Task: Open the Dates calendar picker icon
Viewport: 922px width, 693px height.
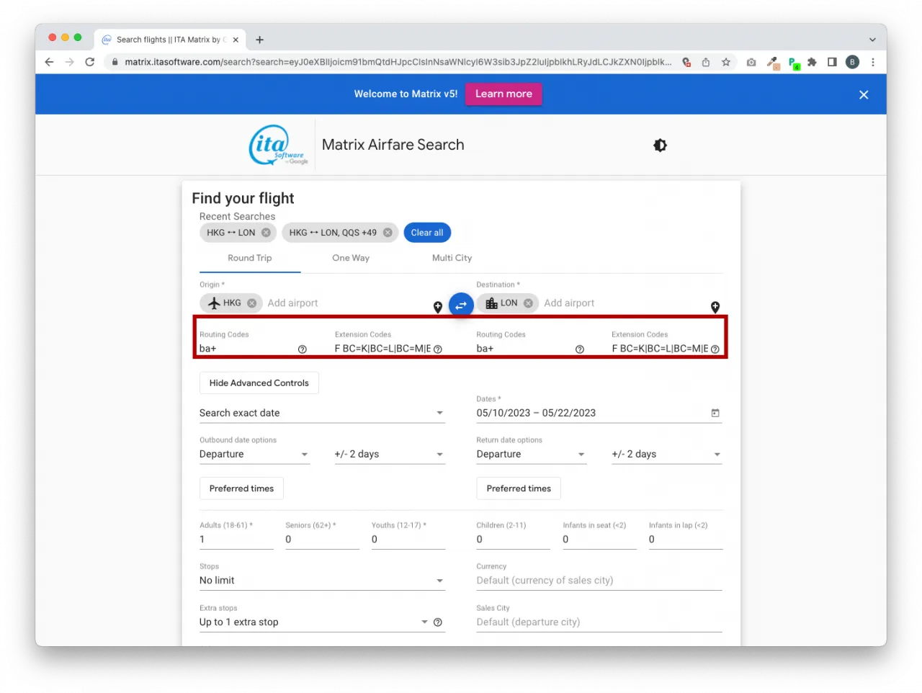Action: (715, 413)
